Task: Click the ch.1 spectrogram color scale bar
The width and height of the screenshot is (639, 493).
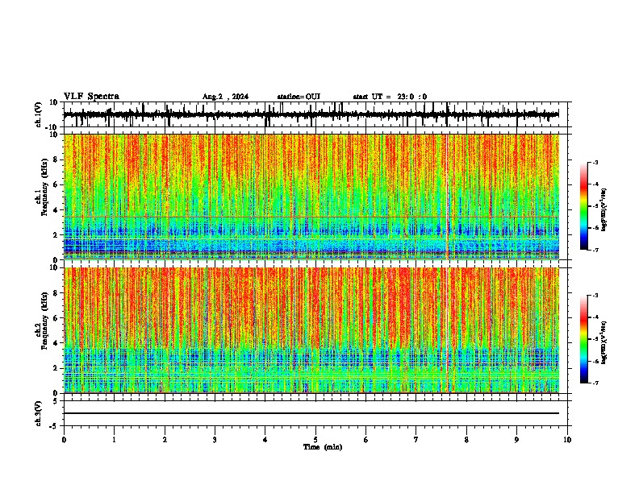Action: [583, 206]
